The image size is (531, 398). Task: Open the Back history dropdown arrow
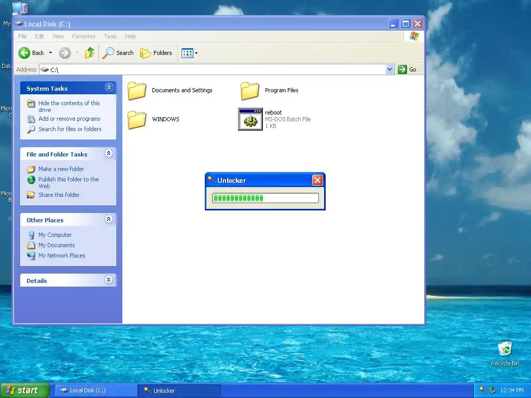click(x=50, y=53)
